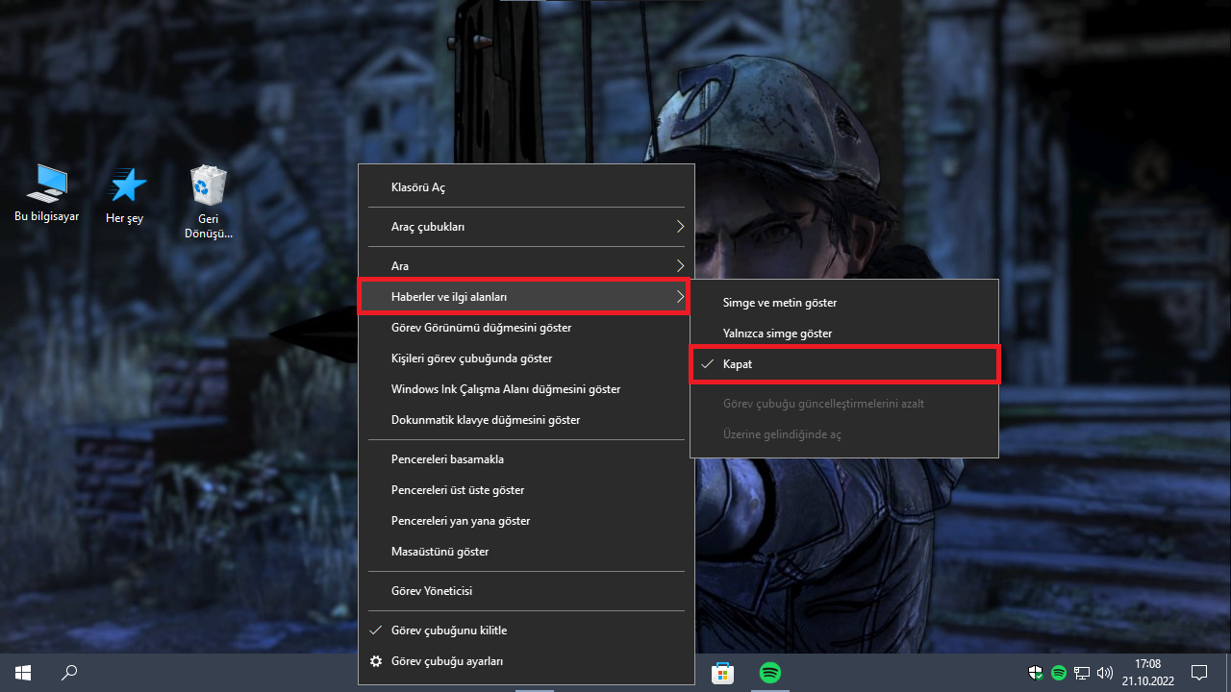Open Görev çubuğu ayarları
Viewport: 1231px width, 692px height.
526,661
